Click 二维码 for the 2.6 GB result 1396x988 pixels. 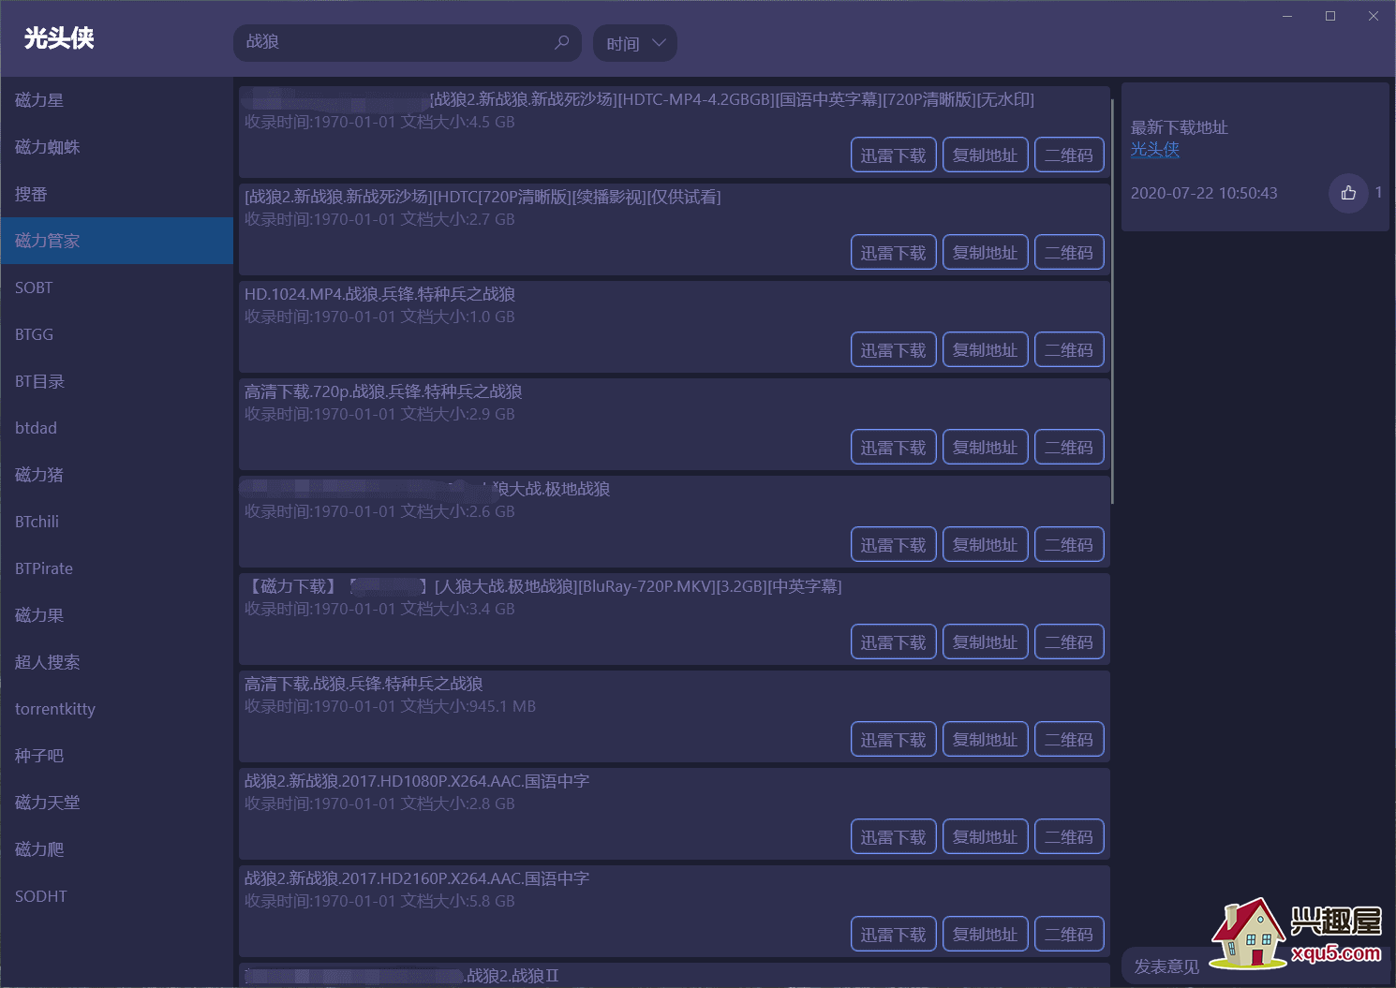1069,545
